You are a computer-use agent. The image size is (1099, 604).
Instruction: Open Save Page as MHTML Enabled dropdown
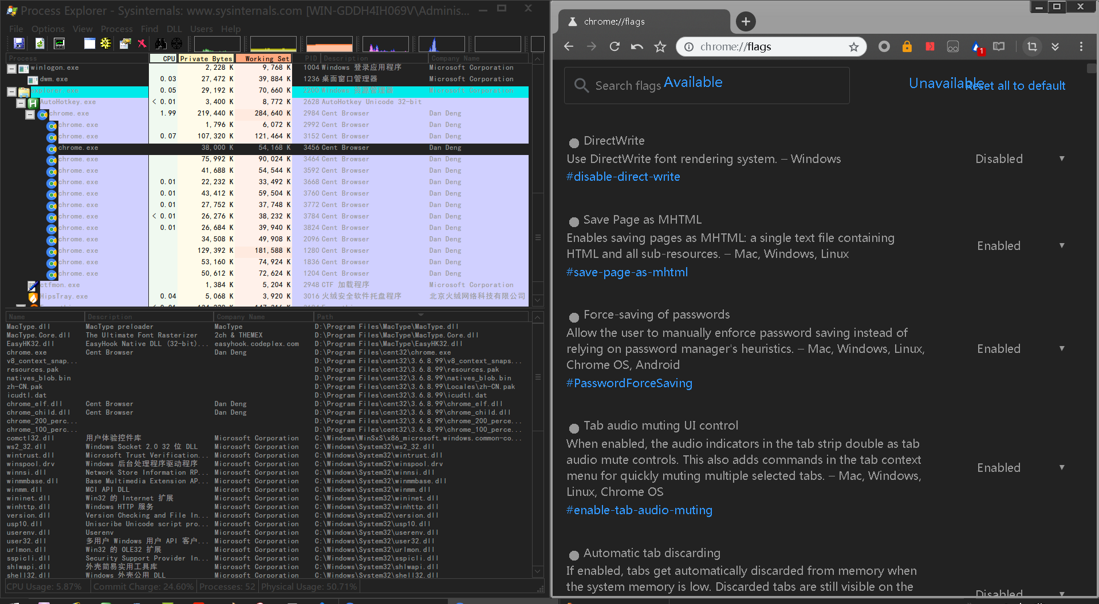(1020, 246)
